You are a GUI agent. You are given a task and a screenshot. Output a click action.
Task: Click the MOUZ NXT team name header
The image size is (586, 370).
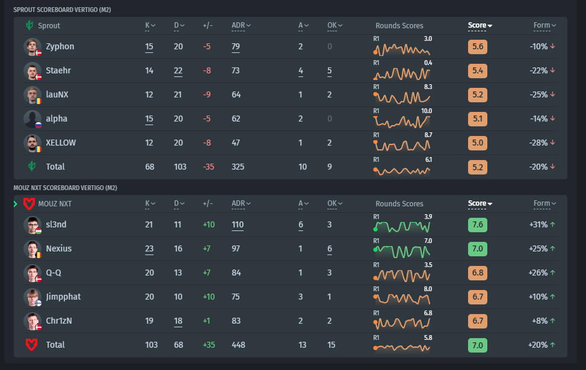point(55,204)
